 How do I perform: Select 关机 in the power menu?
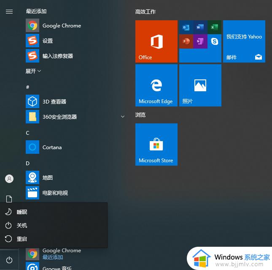click(54, 226)
